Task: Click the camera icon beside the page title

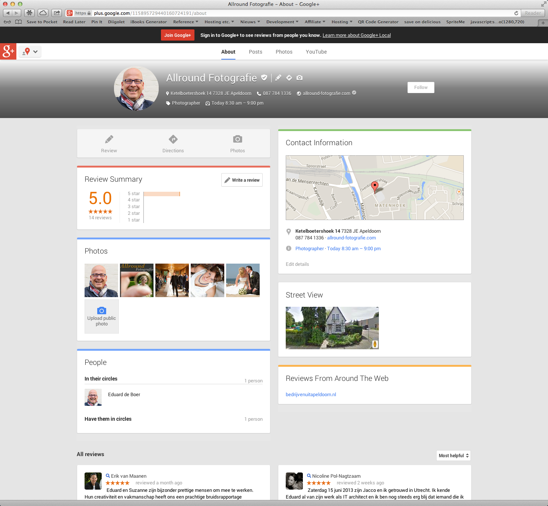Action: (x=300, y=78)
